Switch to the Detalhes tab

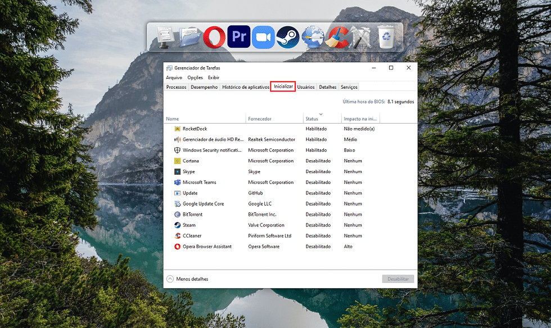coord(327,87)
